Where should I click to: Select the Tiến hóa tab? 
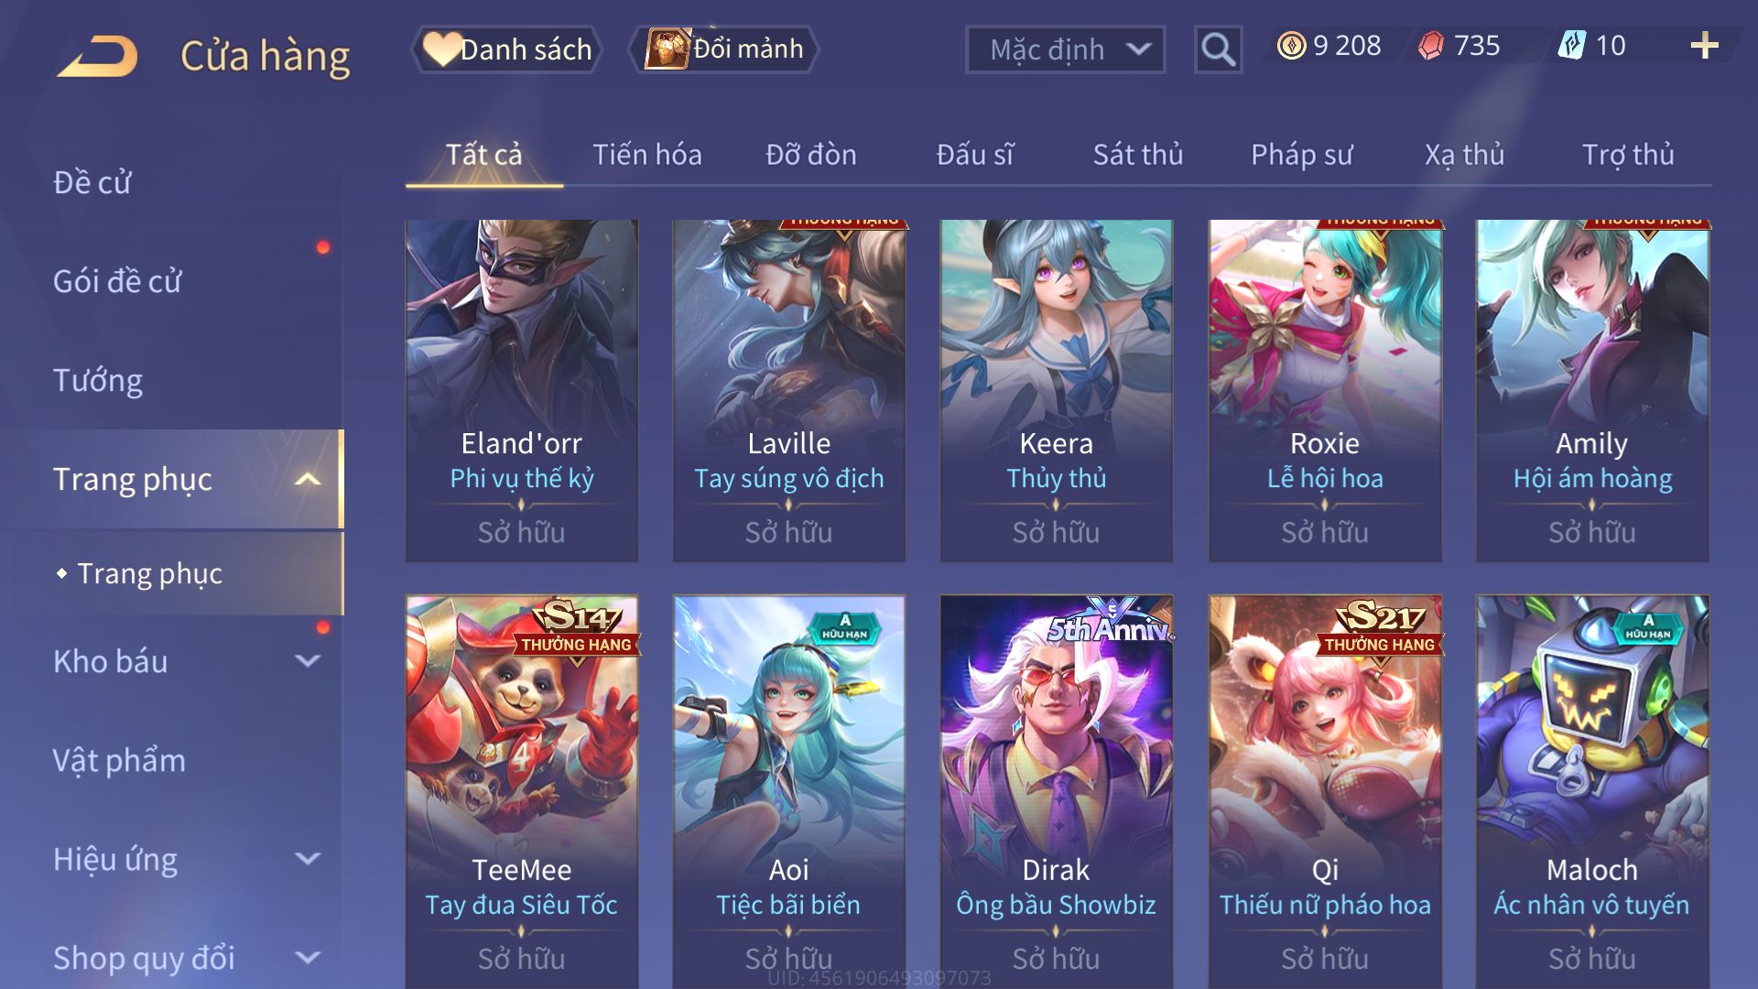646,155
